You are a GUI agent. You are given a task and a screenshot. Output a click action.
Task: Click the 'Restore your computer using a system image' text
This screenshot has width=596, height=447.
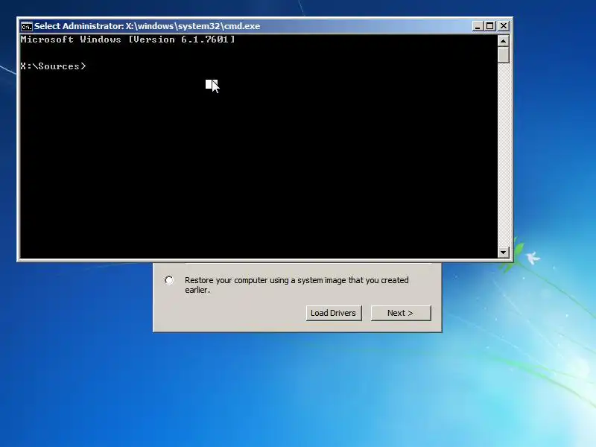click(297, 285)
